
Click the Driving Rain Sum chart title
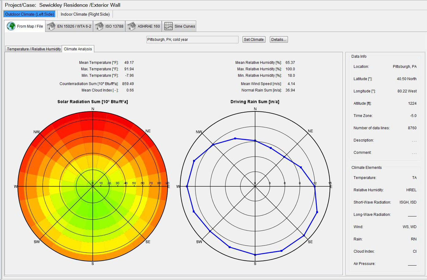click(x=255, y=102)
